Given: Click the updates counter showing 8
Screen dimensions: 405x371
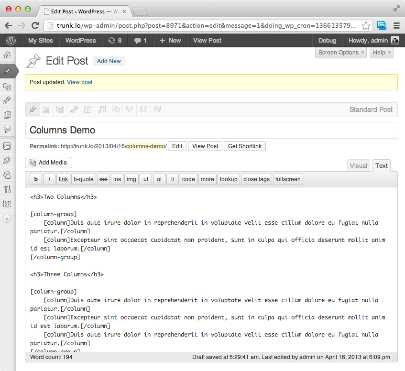Looking at the screenshot, I should (115, 41).
